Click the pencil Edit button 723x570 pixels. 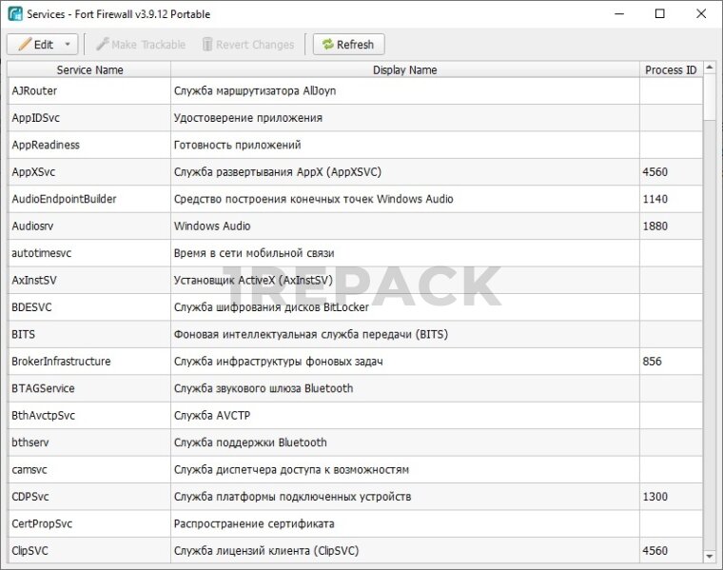pos(35,45)
